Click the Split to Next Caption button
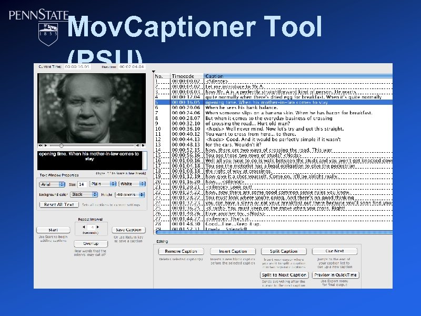Screen dimensions: 421x316 (284, 275)
